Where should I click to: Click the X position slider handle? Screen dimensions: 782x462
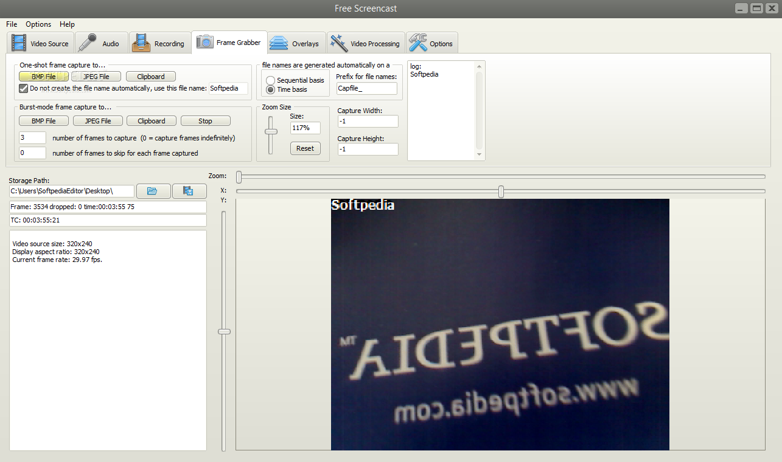tap(501, 191)
